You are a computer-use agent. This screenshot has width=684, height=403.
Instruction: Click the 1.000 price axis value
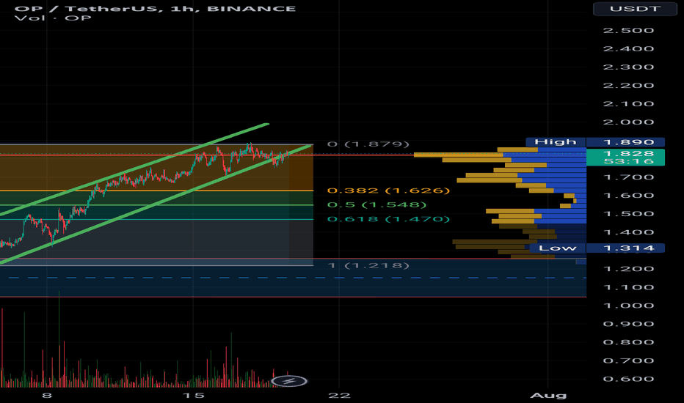[628, 306]
